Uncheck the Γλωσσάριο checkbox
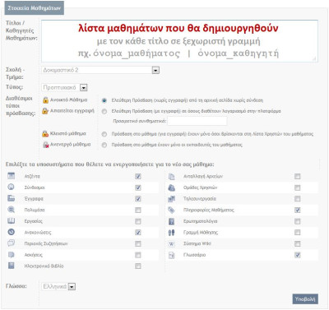Screen dimensions: 329x310 click(297, 255)
